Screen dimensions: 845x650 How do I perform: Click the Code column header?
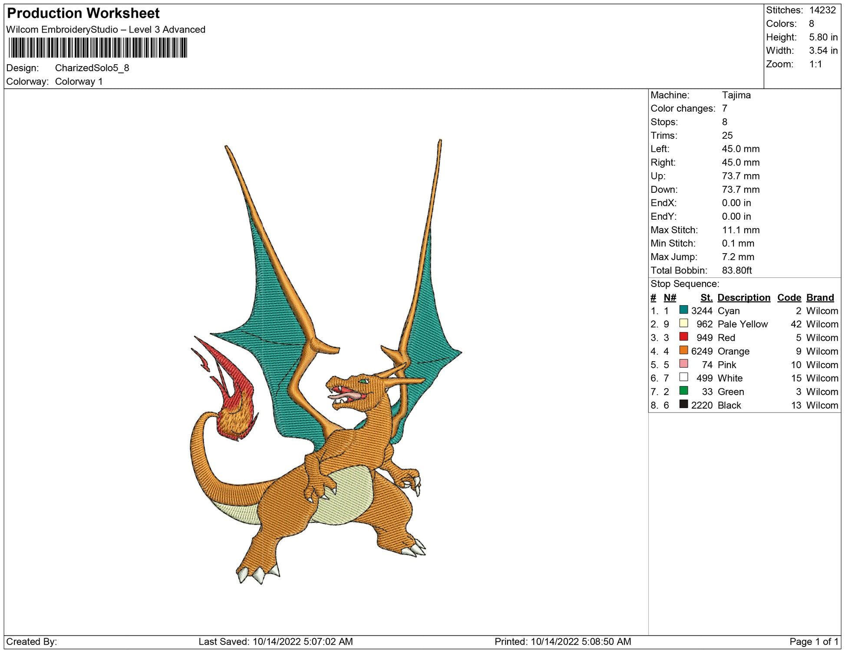pyautogui.click(x=789, y=297)
